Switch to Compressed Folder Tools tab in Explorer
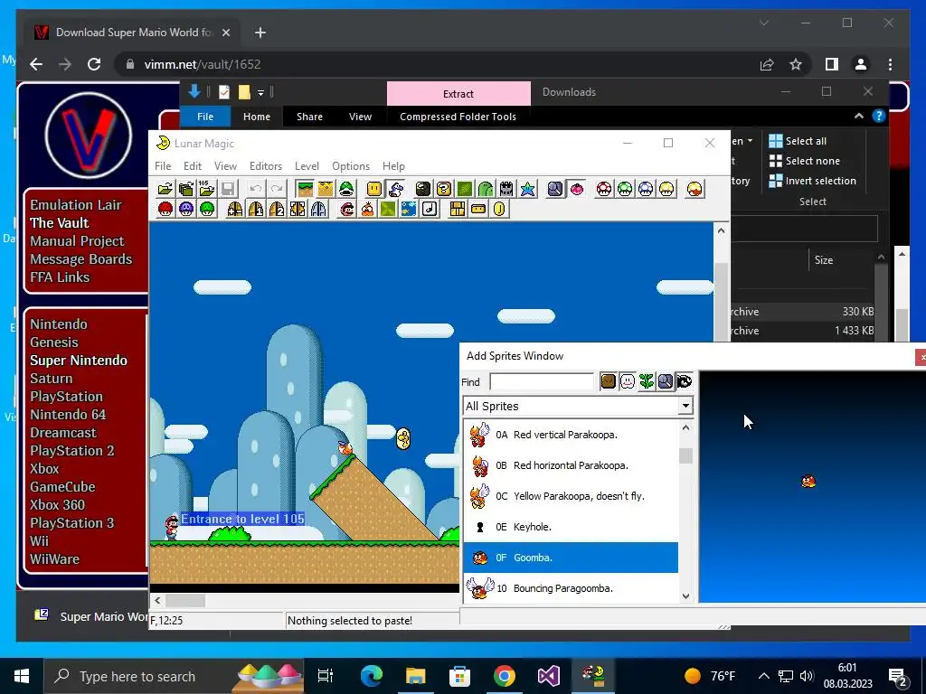The image size is (926, 694). point(458,117)
